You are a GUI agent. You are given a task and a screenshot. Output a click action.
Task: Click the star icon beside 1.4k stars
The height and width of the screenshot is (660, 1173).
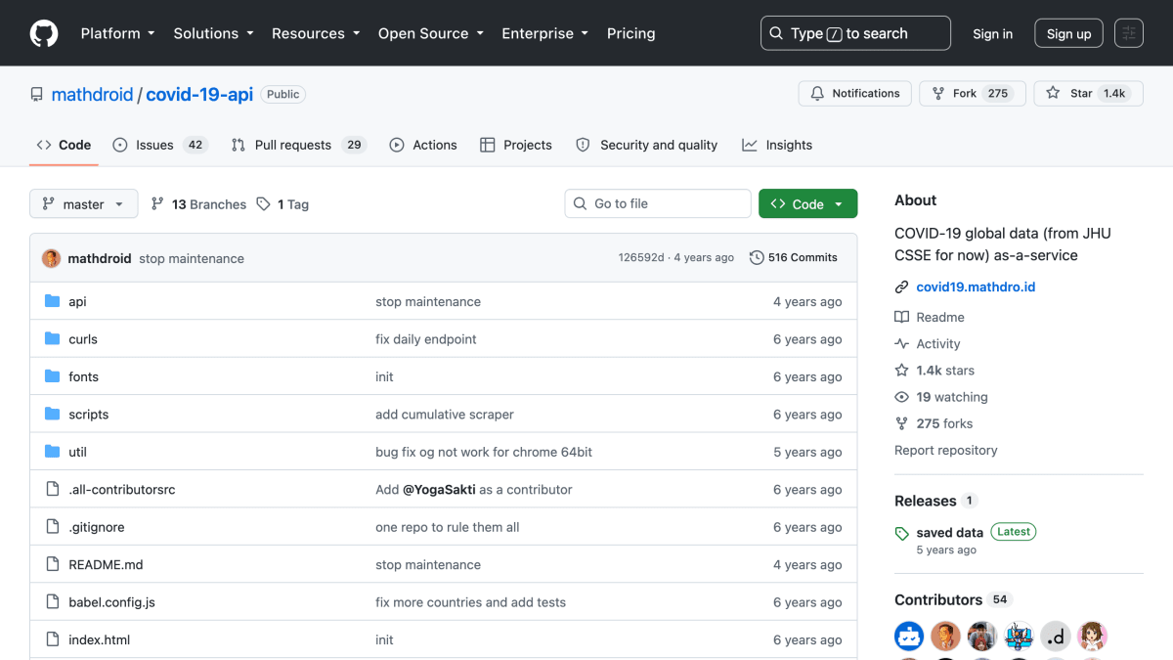[901, 371]
